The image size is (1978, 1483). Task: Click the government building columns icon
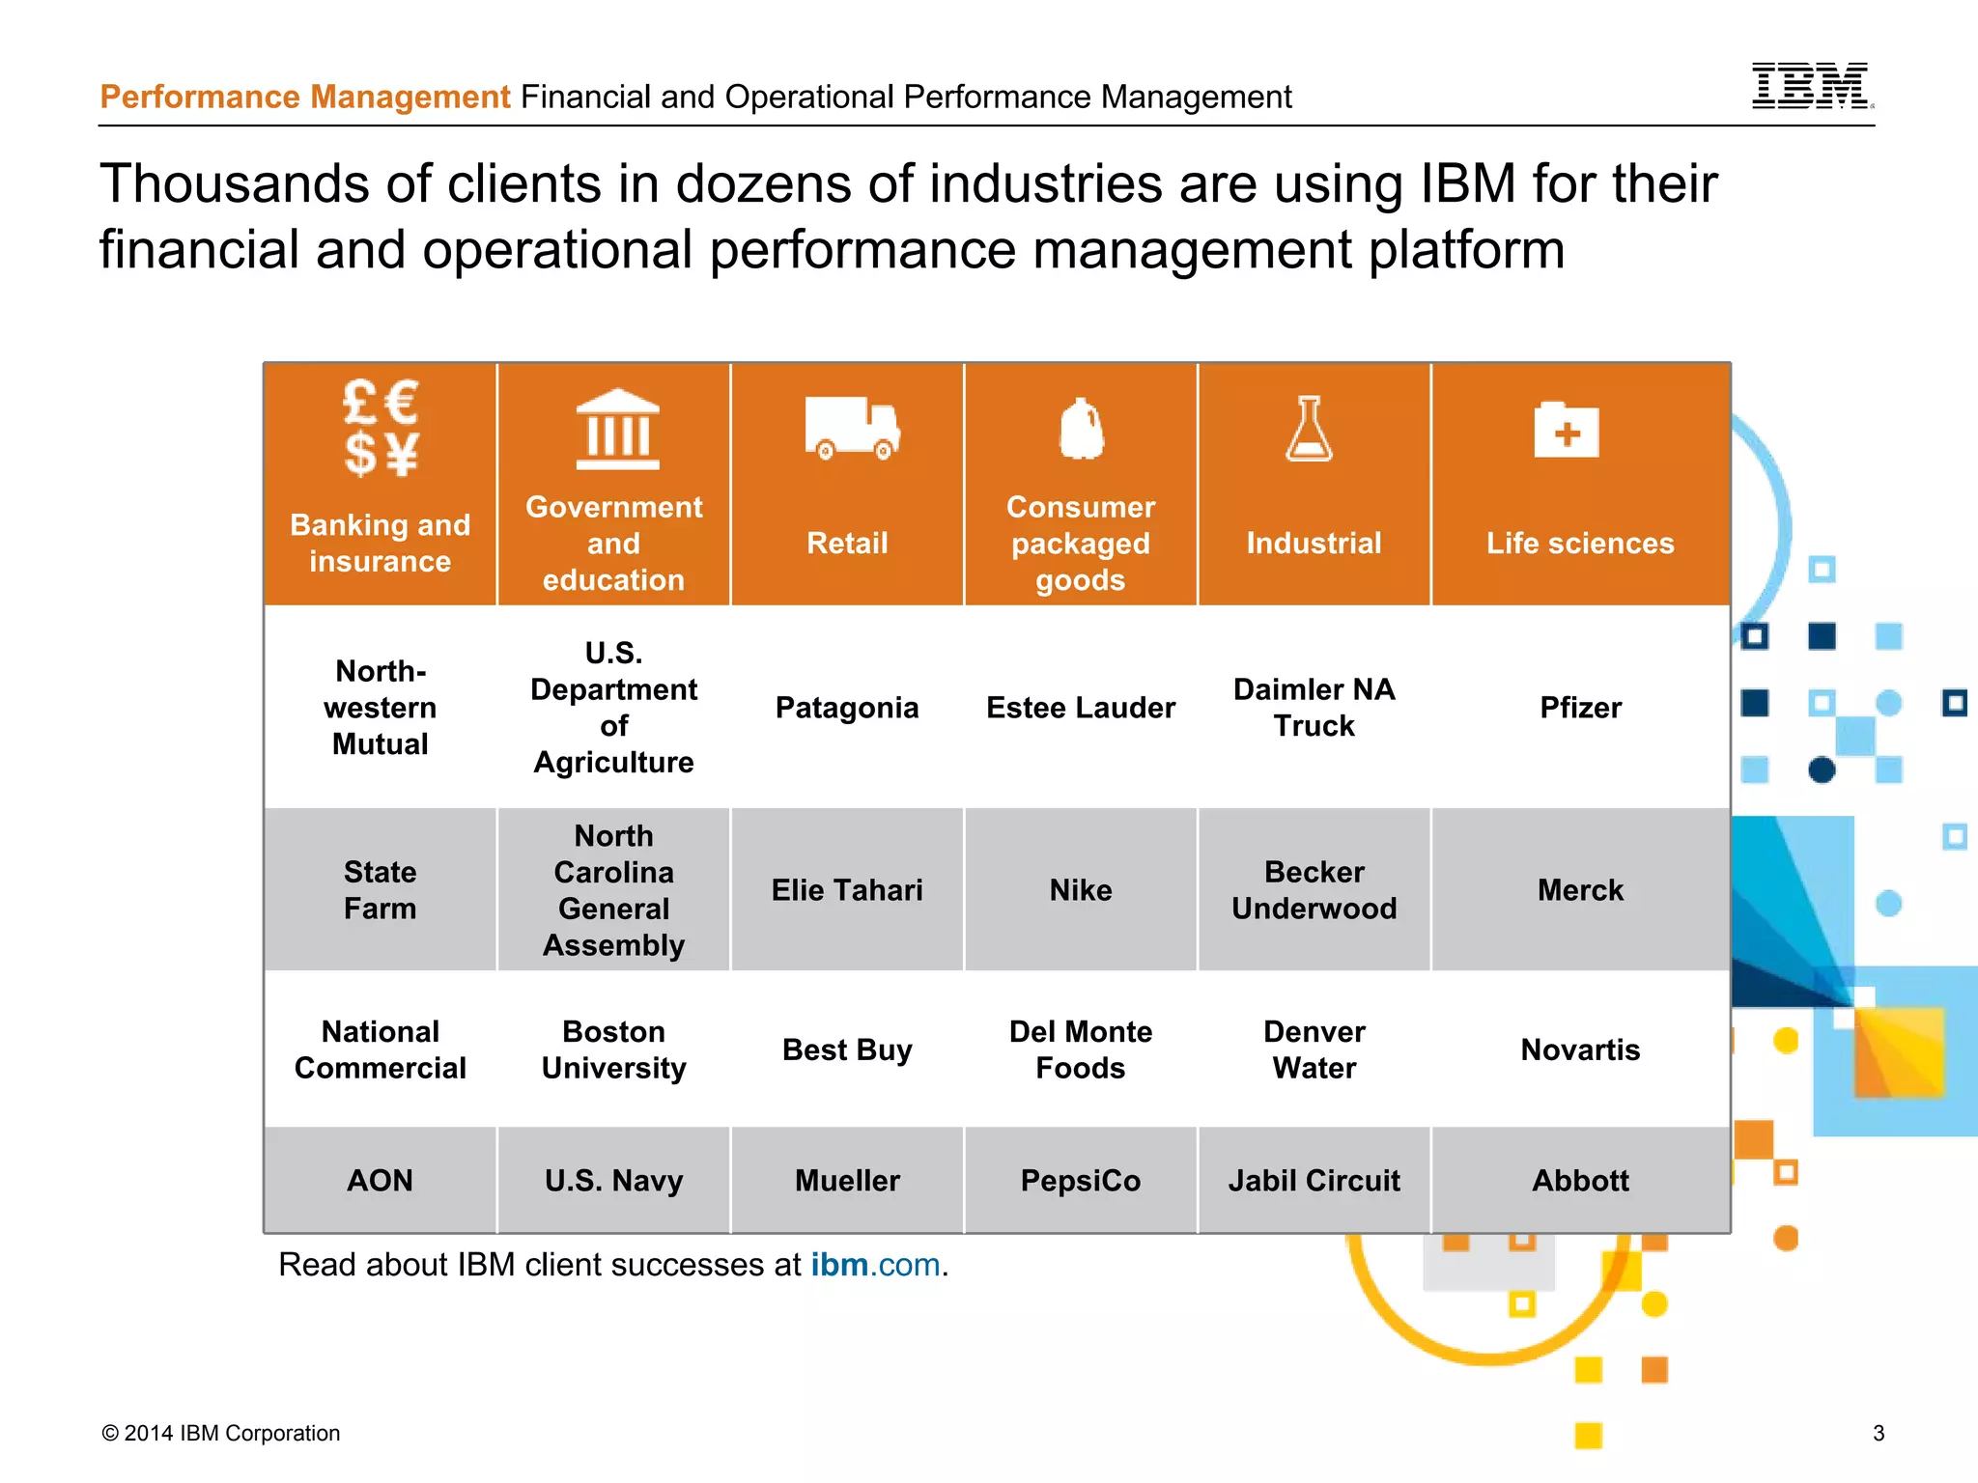617,429
